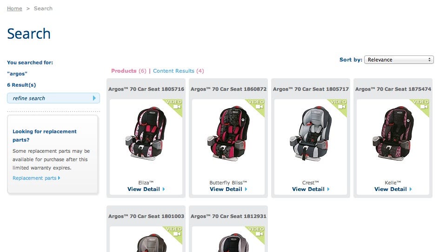Open the Sort by Relevance dropdown
Screen dimensions: 446x252
tap(399, 60)
